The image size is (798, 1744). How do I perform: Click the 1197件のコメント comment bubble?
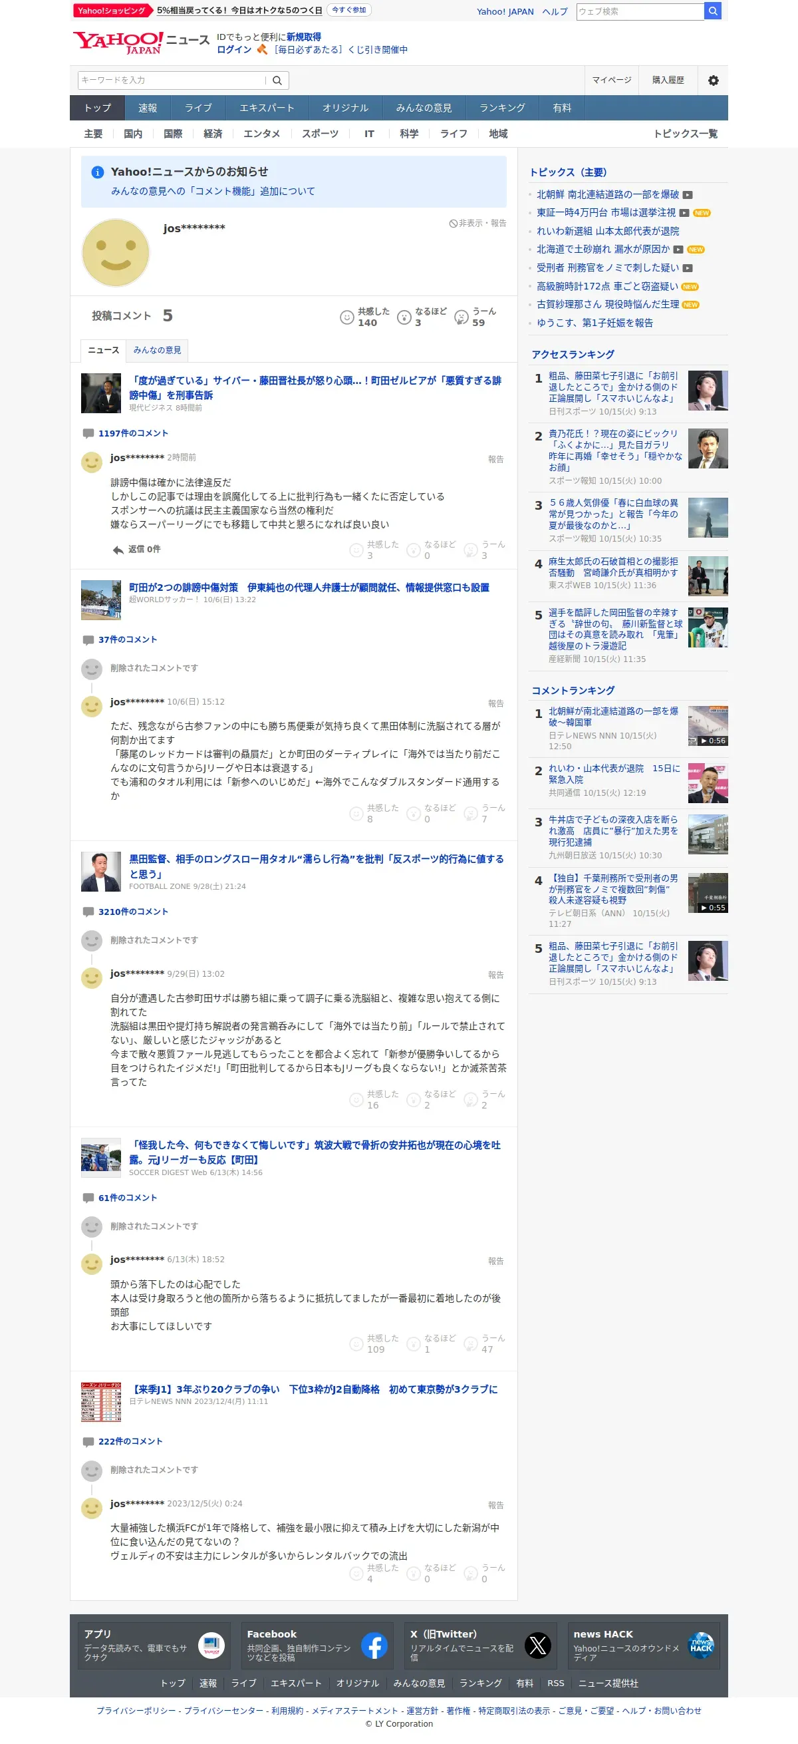pos(88,434)
